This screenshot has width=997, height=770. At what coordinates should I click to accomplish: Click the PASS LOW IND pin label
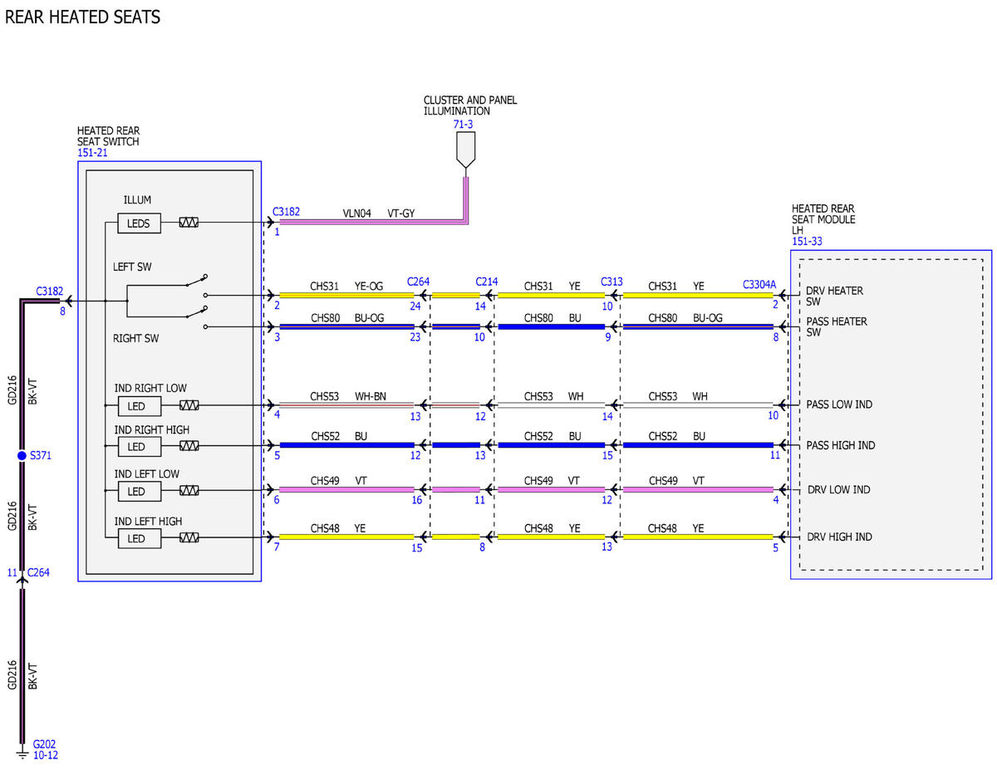tap(839, 405)
